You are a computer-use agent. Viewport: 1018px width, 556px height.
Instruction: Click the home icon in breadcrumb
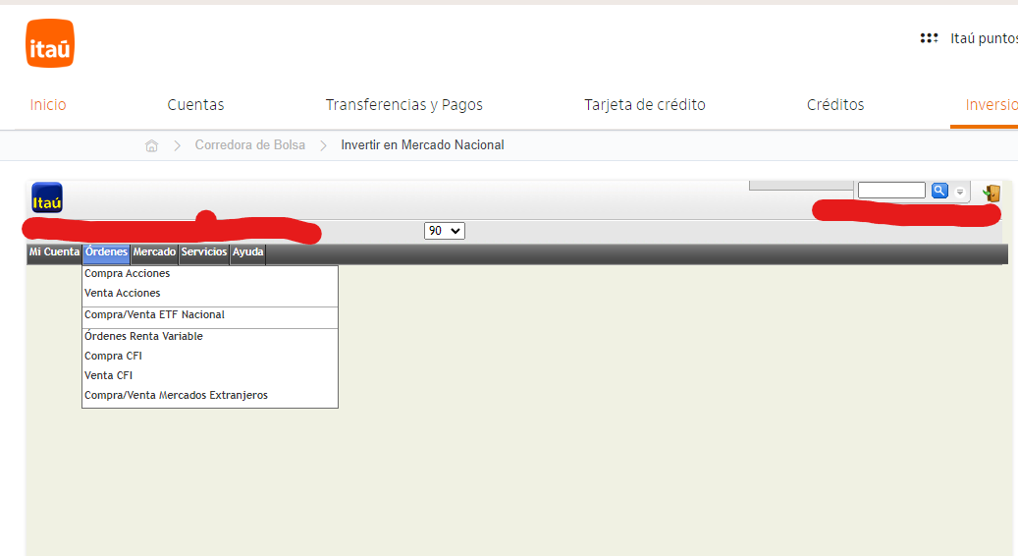click(151, 145)
